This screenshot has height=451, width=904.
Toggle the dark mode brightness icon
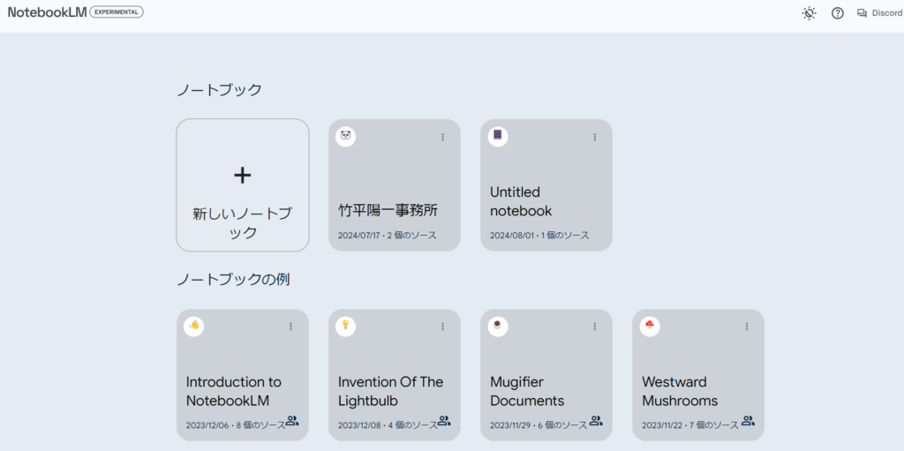tap(809, 13)
